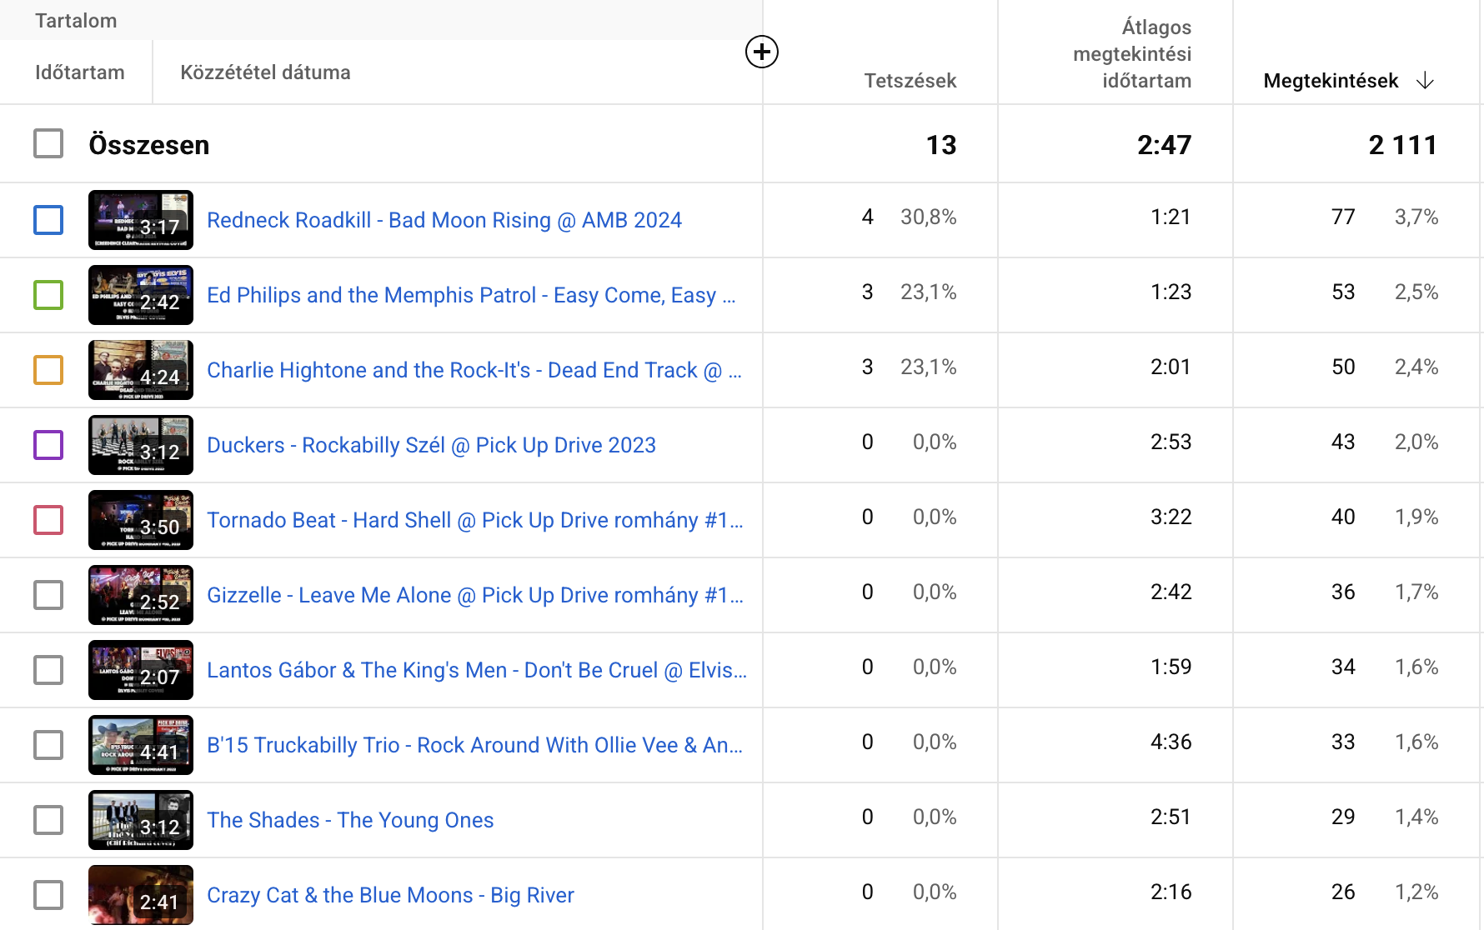The image size is (1484, 930).
Task: Open the Crazy Cat Big River thumbnail
Action: [x=141, y=895]
